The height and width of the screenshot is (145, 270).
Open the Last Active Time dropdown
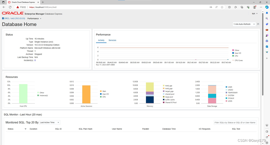(49, 122)
